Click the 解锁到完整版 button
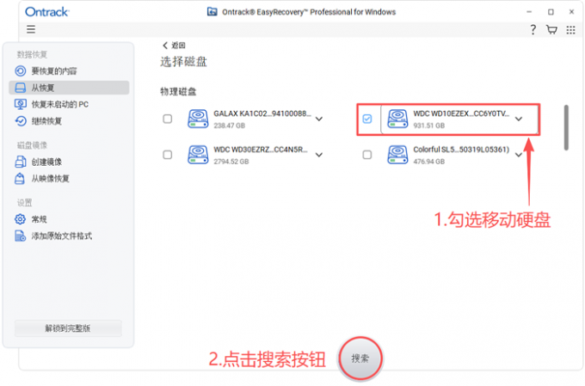Viewport: 585px width, 386px height. click(x=68, y=328)
